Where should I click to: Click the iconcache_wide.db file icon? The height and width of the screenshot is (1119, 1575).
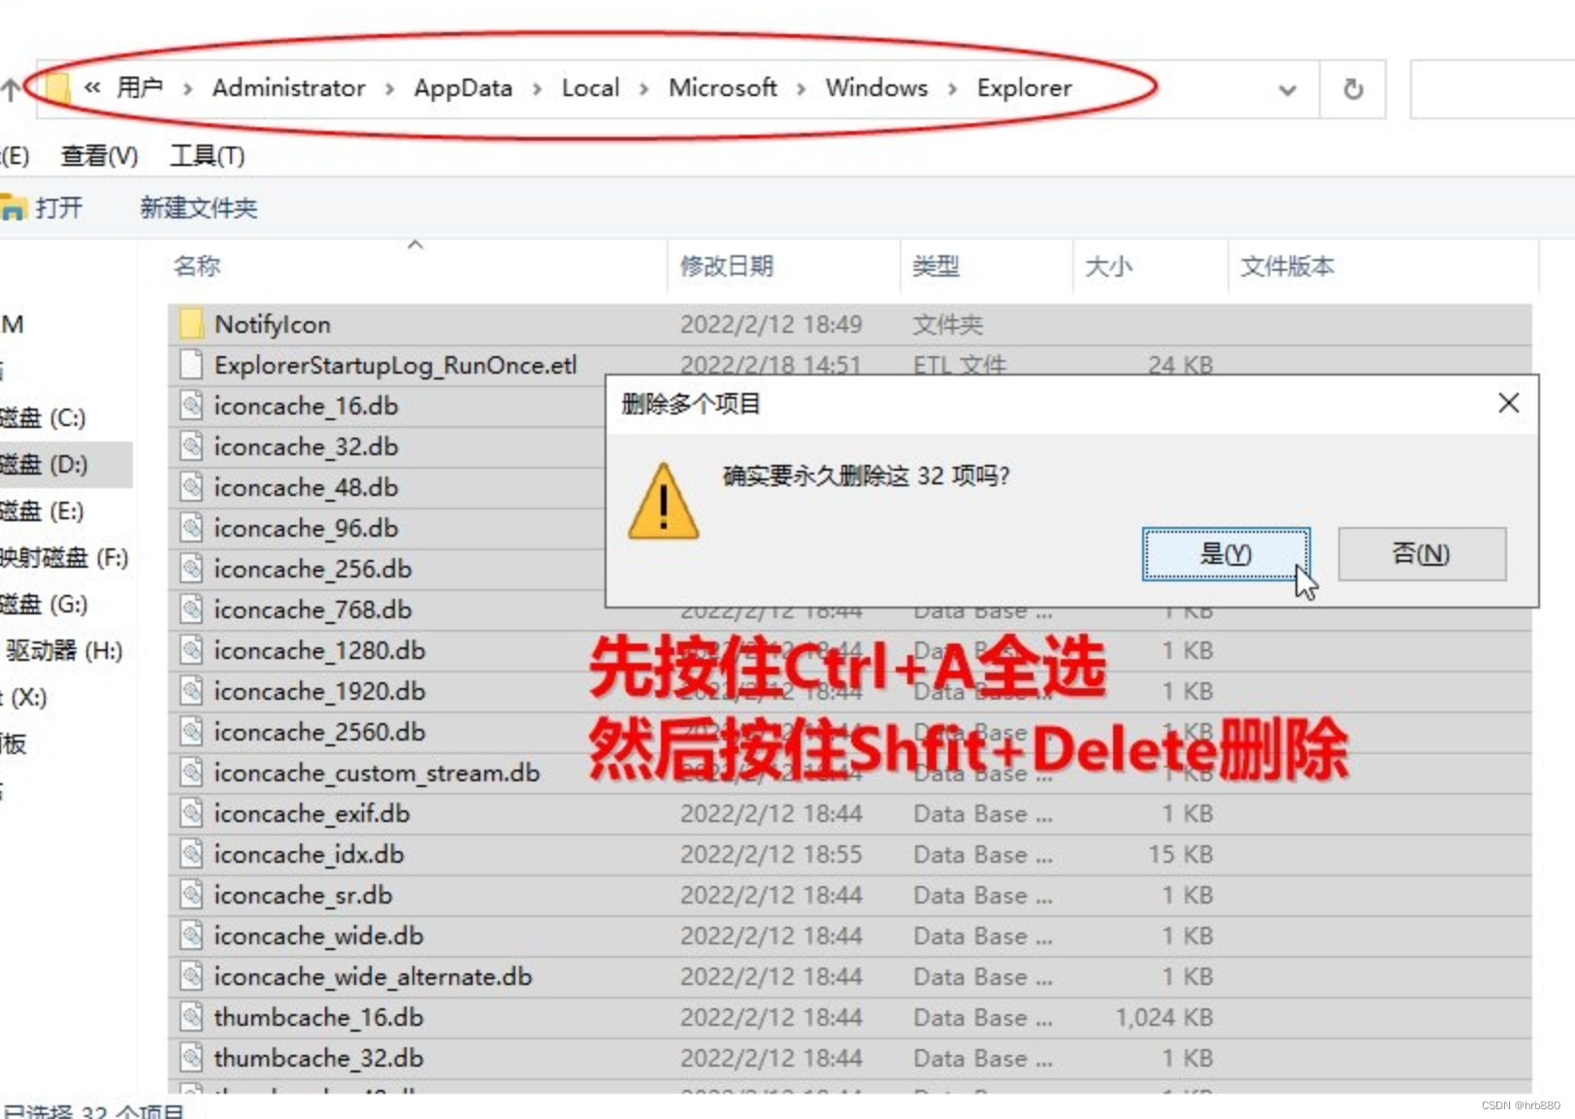click(x=191, y=936)
